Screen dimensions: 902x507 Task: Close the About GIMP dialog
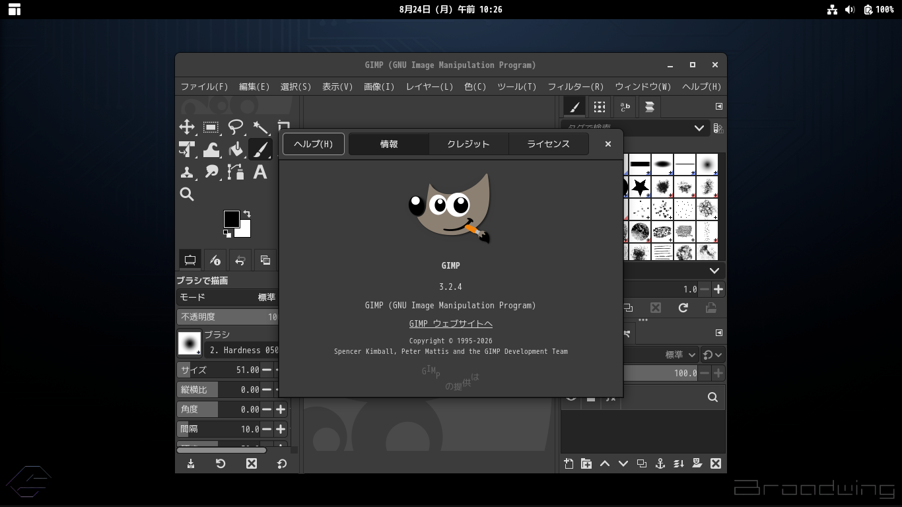click(608, 144)
